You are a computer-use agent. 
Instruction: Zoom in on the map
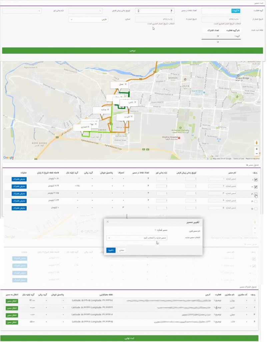(257, 149)
